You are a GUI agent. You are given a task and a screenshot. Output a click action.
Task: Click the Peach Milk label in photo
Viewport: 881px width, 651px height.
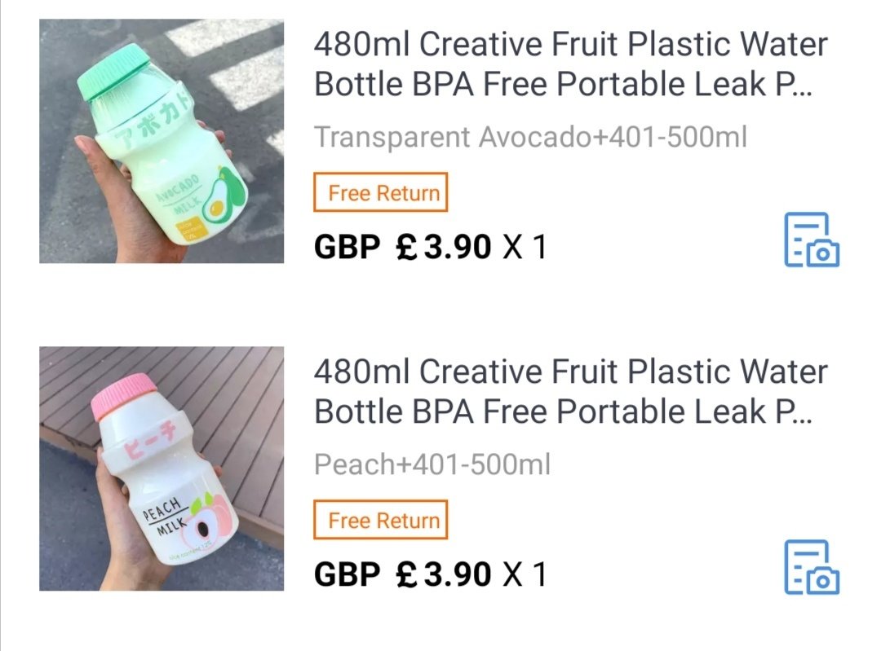165,517
